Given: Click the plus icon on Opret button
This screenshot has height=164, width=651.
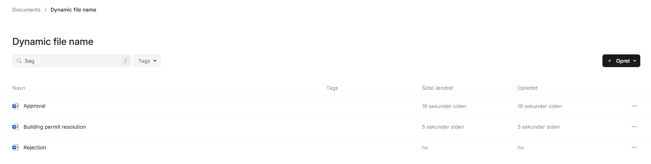Looking at the screenshot, I should tap(610, 61).
